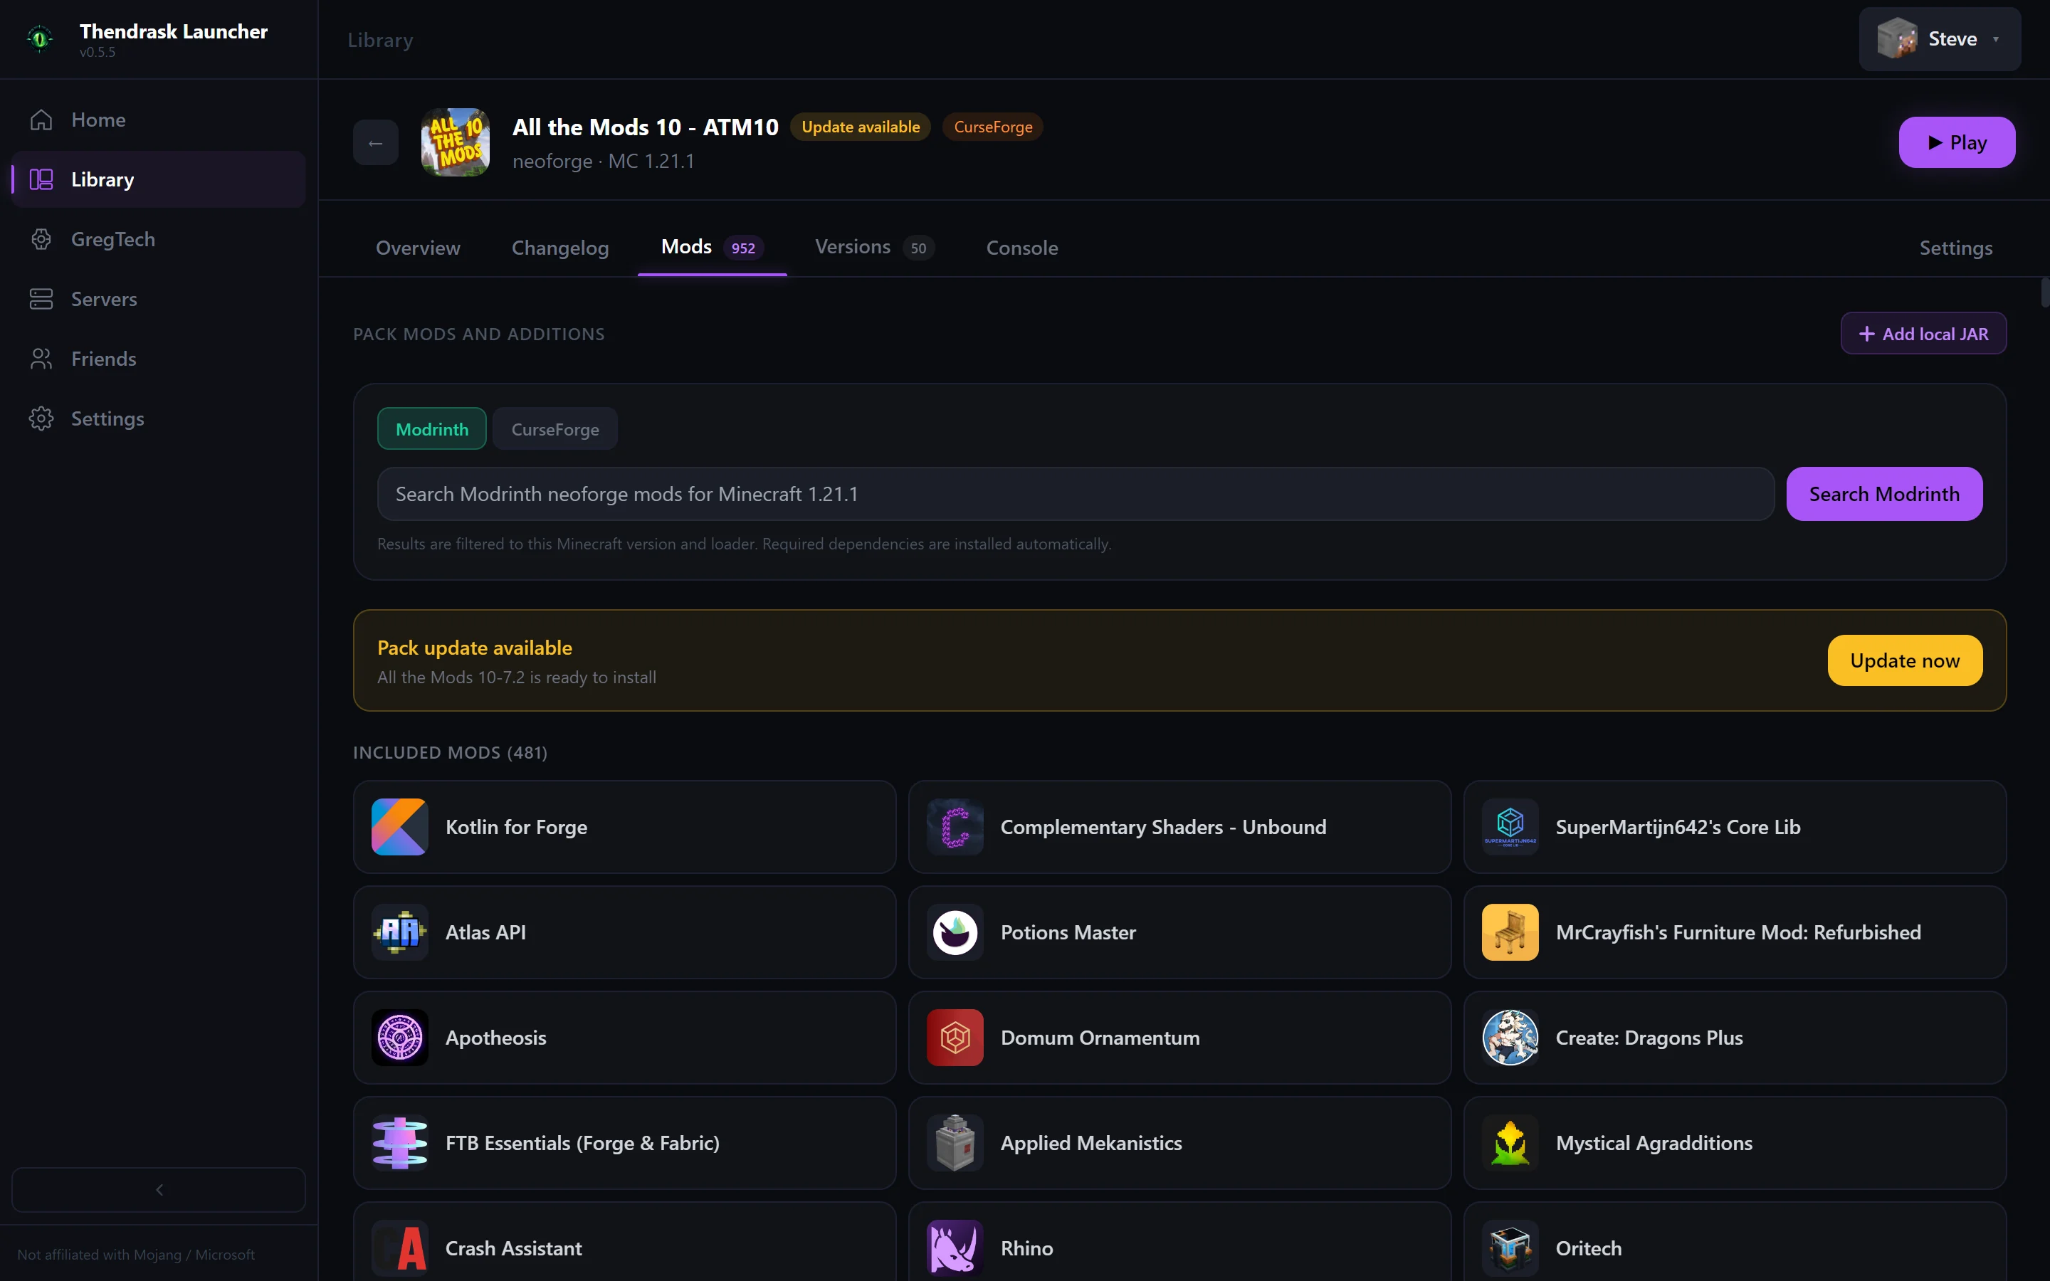
Task: Open the Steve account dropdown arrow
Action: (1996, 39)
